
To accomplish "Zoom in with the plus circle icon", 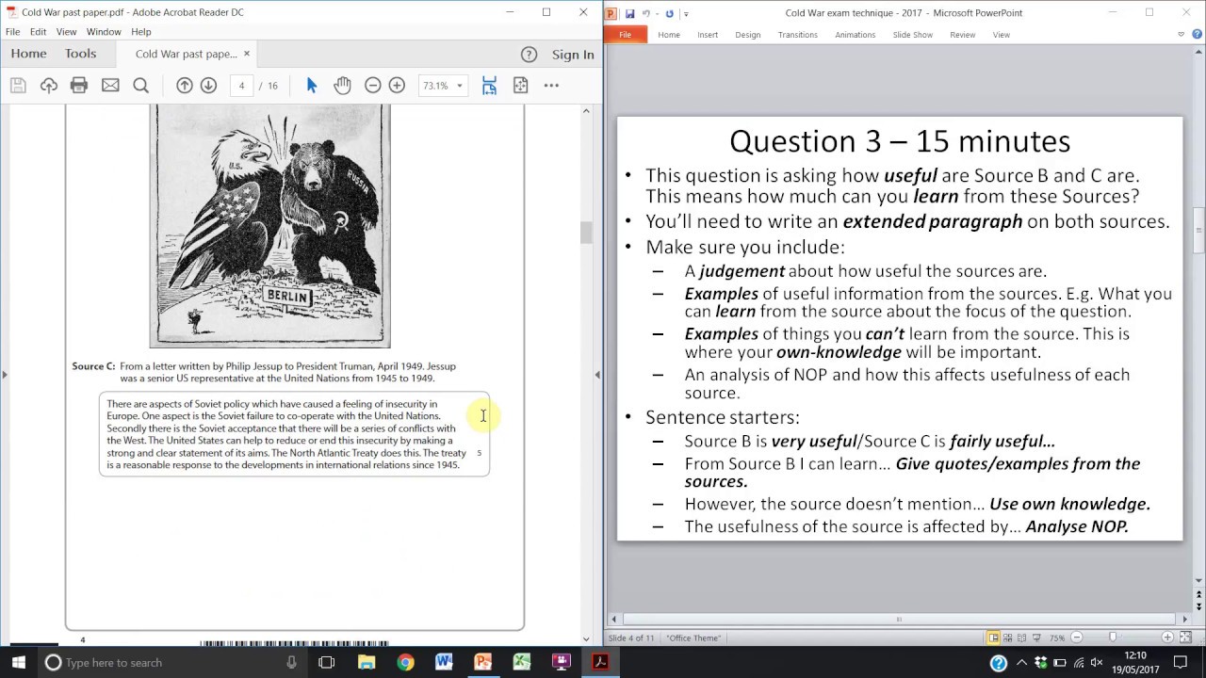I will 397,86.
